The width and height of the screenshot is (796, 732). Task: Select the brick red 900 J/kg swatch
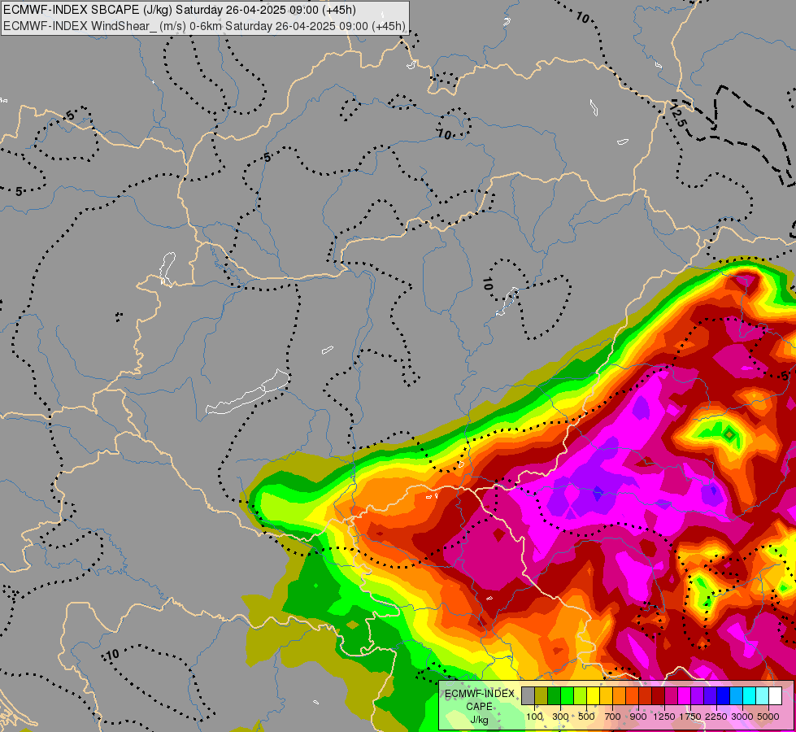pos(646,696)
